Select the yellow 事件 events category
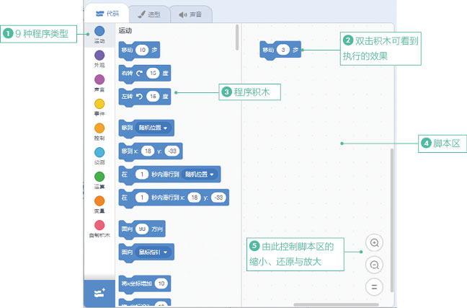 [99, 104]
